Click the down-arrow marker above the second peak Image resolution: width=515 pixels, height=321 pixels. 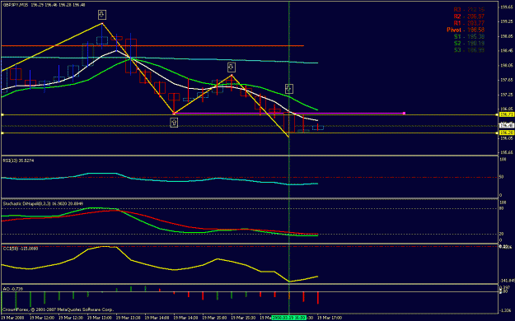(x=232, y=67)
